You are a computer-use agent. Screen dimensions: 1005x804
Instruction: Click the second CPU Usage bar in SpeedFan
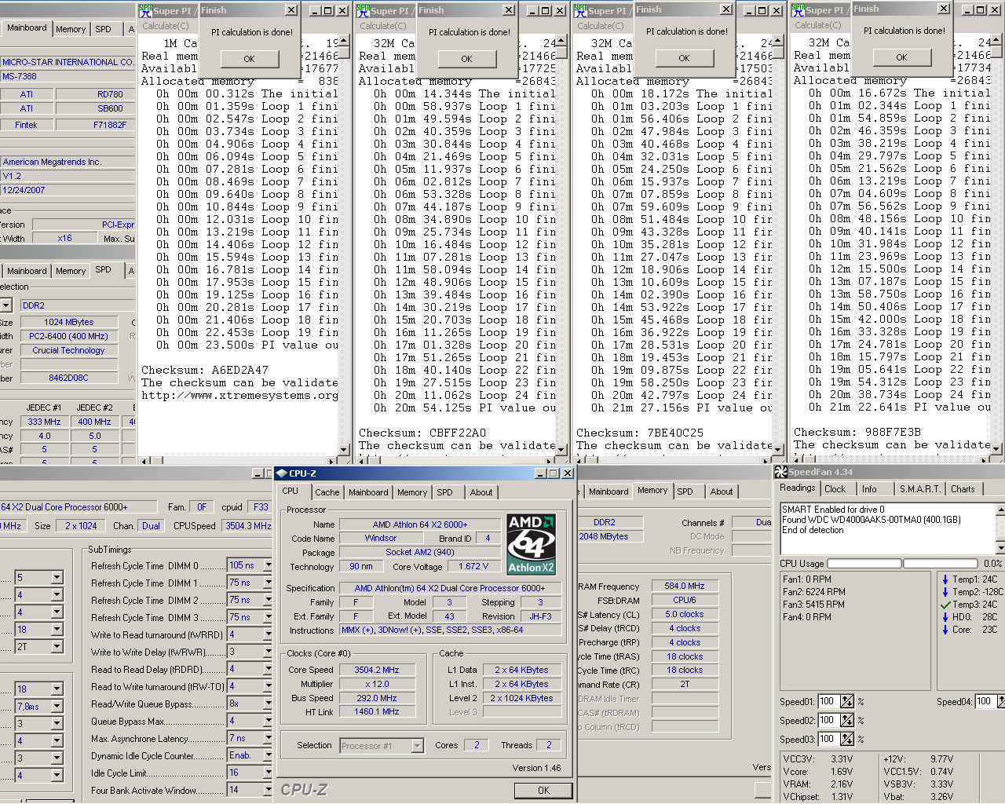tap(940, 564)
